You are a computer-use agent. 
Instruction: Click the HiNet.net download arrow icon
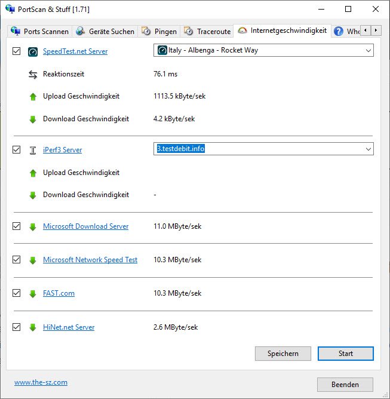click(x=33, y=327)
